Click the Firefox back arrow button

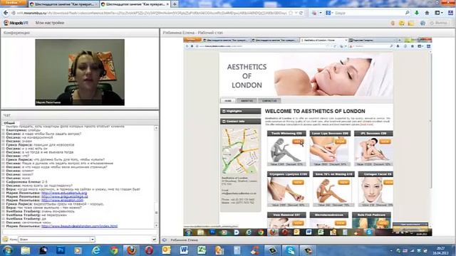coord(6,13)
